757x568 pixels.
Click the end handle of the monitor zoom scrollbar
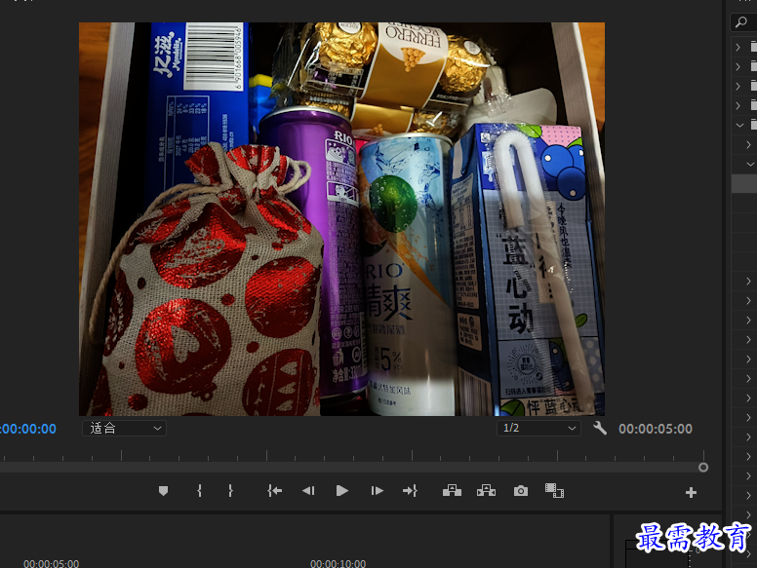tap(703, 468)
